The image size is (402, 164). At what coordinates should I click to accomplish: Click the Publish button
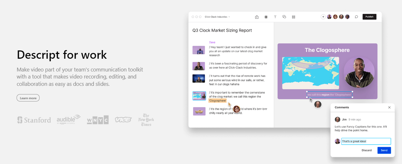(x=369, y=17)
